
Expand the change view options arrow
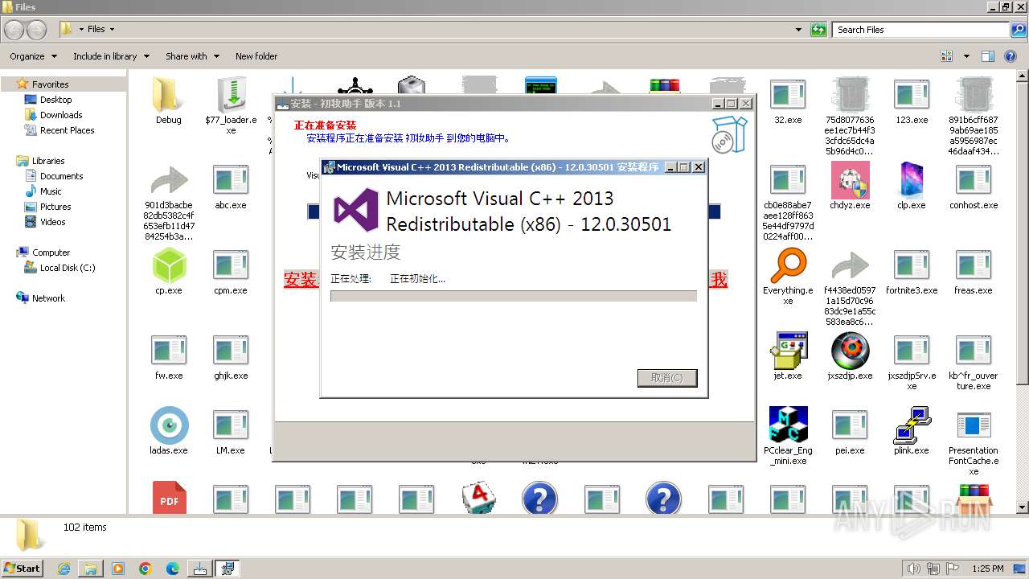[x=966, y=56]
